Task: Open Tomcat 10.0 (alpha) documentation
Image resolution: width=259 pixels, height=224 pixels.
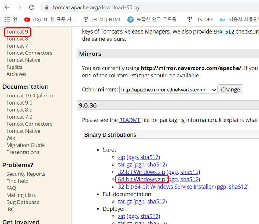Action: 30,96
